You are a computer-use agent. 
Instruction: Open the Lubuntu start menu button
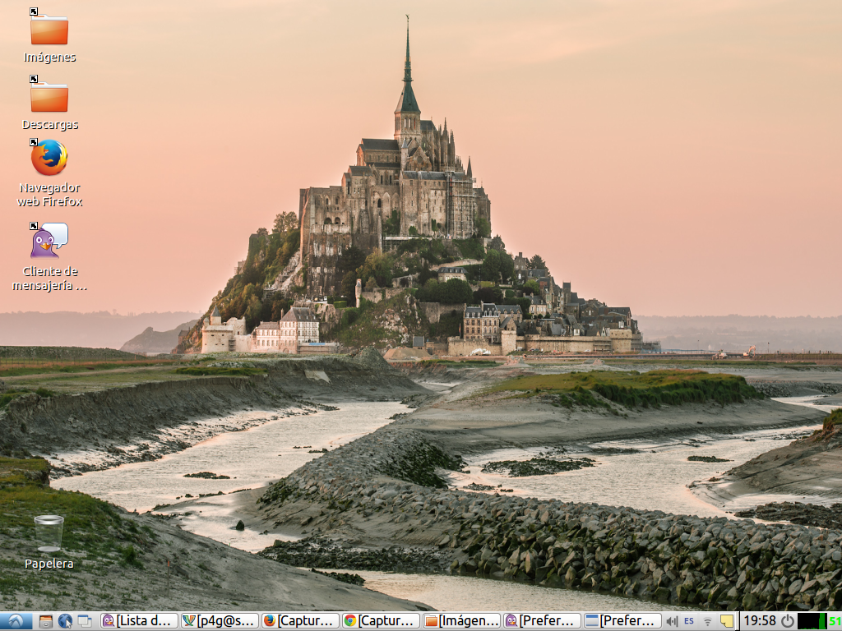[x=16, y=621]
